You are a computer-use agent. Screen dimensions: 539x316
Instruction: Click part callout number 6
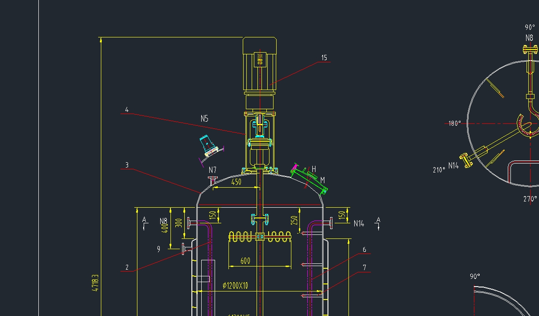coord(364,250)
